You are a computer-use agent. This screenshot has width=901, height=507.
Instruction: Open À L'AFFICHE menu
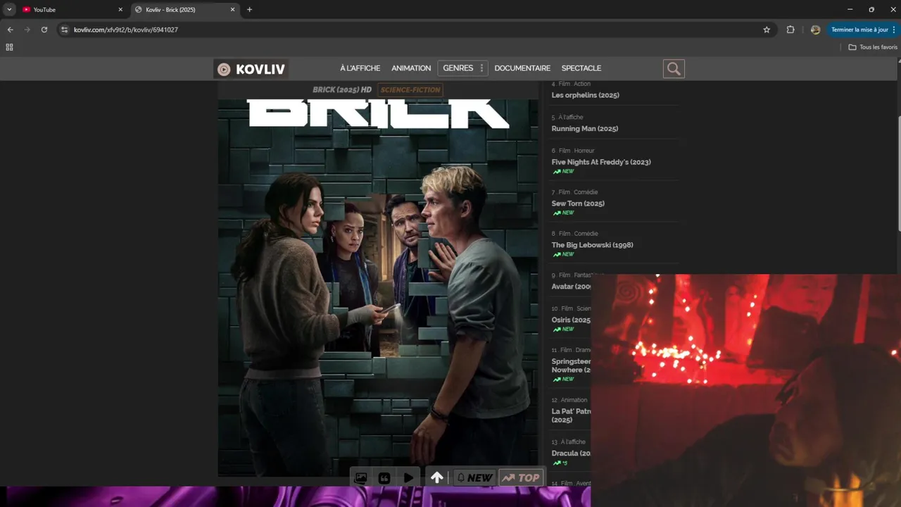click(x=360, y=68)
